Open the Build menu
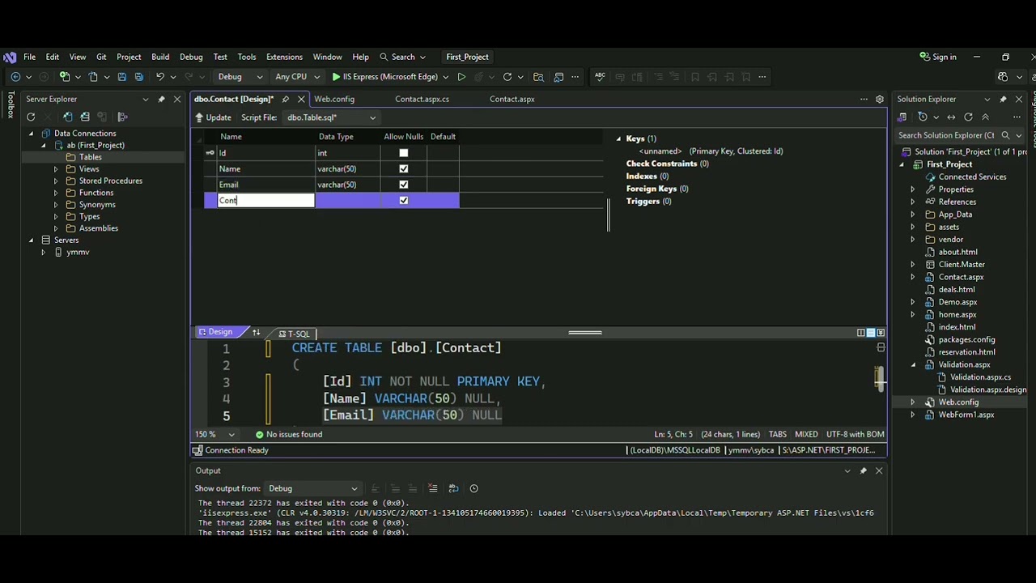 [x=160, y=57]
